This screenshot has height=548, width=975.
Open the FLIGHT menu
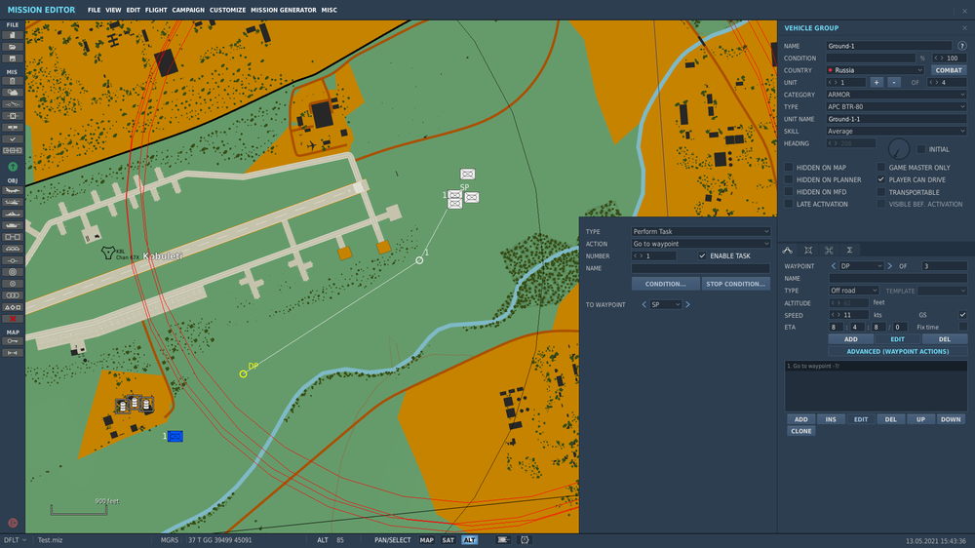(x=156, y=10)
